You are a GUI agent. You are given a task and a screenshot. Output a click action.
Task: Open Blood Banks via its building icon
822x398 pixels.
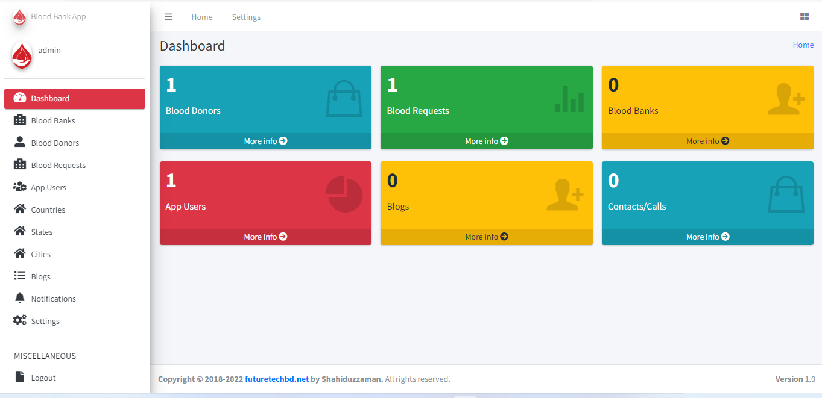pyautogui.click(x=20, y=120)
